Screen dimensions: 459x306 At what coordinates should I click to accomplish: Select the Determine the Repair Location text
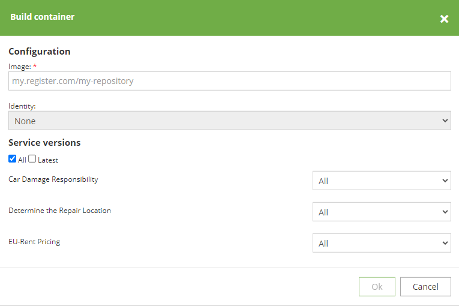pyautogui.click(x=60, y=211)
